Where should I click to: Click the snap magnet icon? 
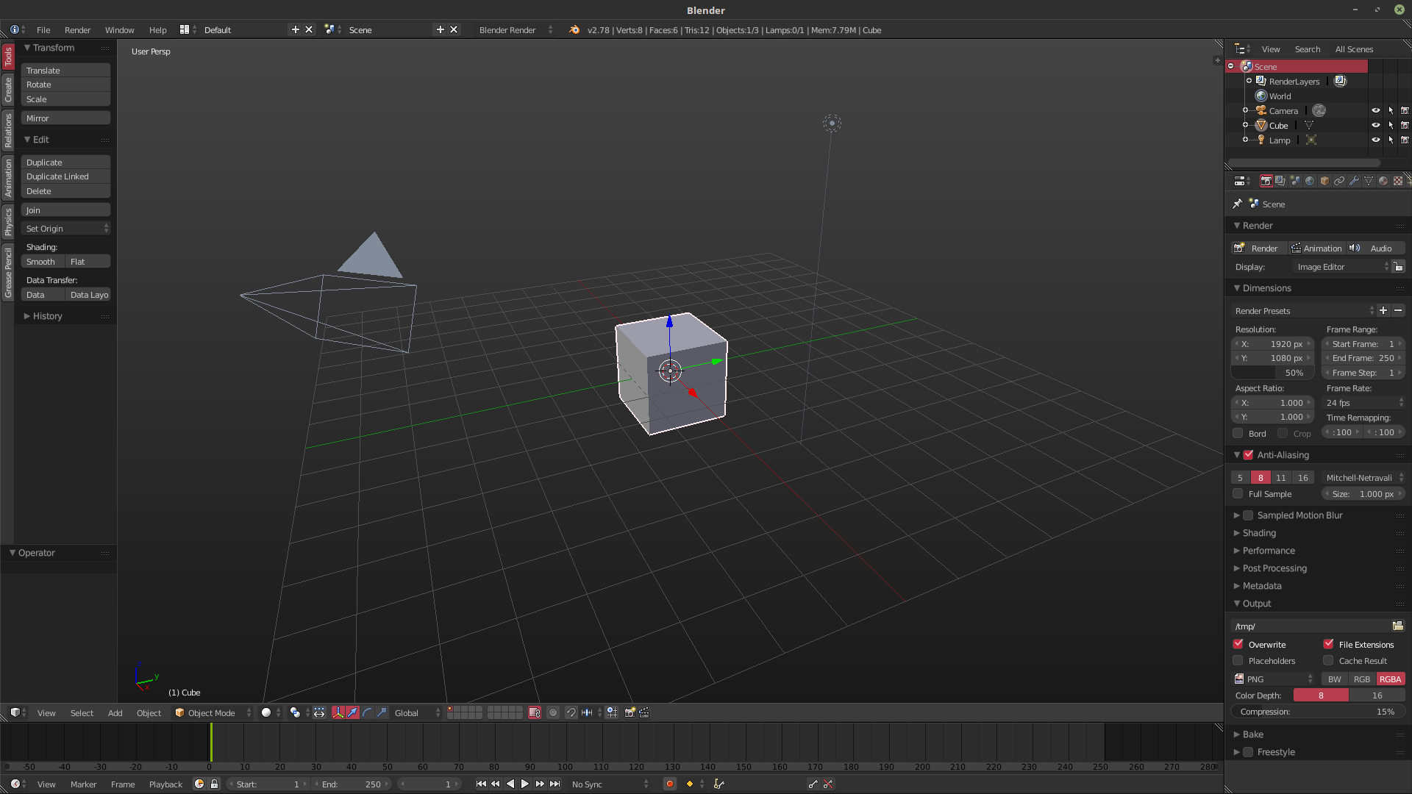click(x=571, y=712)
